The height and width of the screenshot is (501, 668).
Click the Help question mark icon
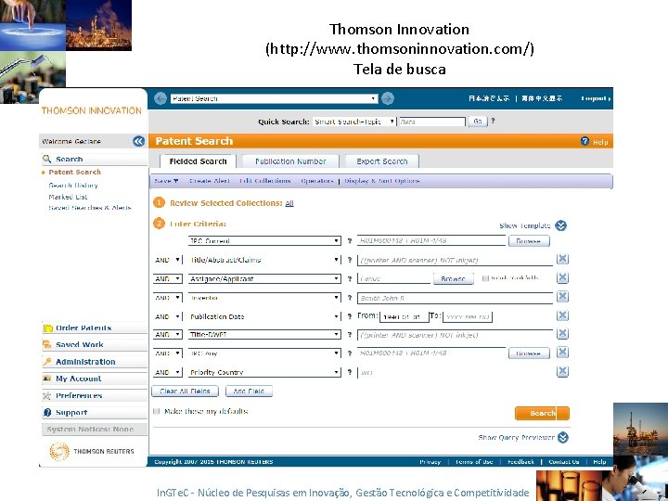[x=584, y=141]
